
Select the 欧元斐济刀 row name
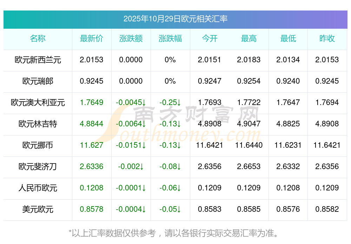click(38, 167)
